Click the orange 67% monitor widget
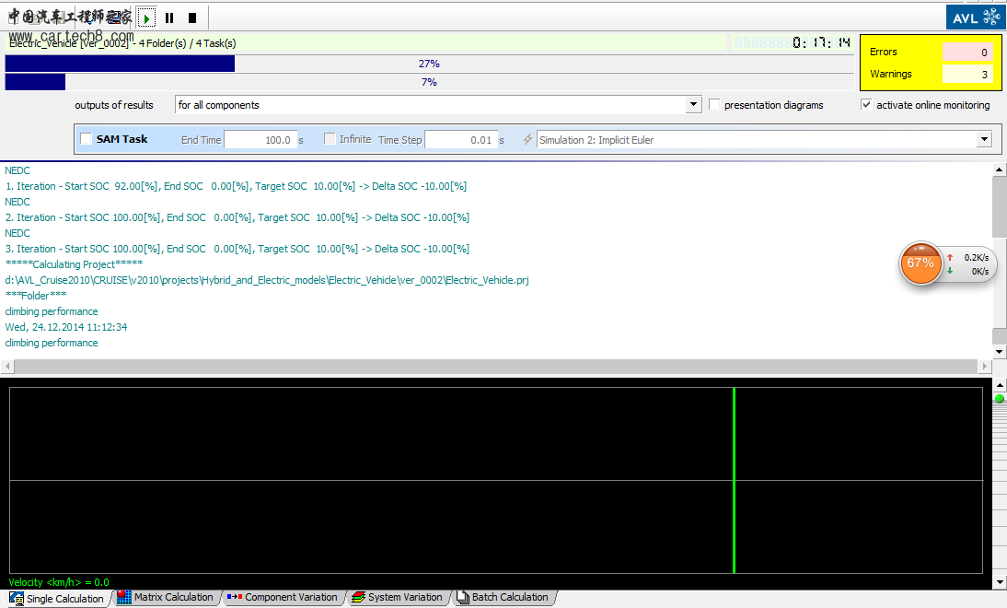This screenshot has height=608, width=1007. click(x=920, y=263)
